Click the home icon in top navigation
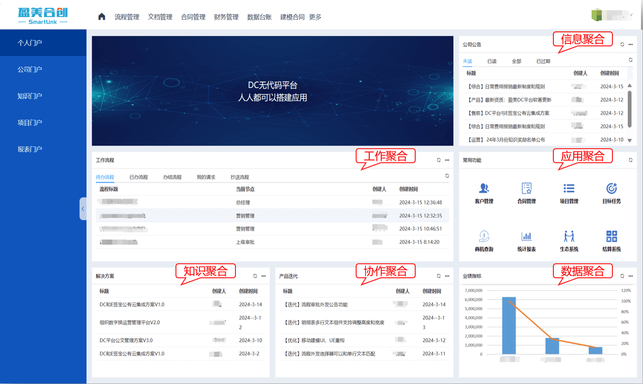The width and height of the screenshot is (643, 384). click(102, 17)
